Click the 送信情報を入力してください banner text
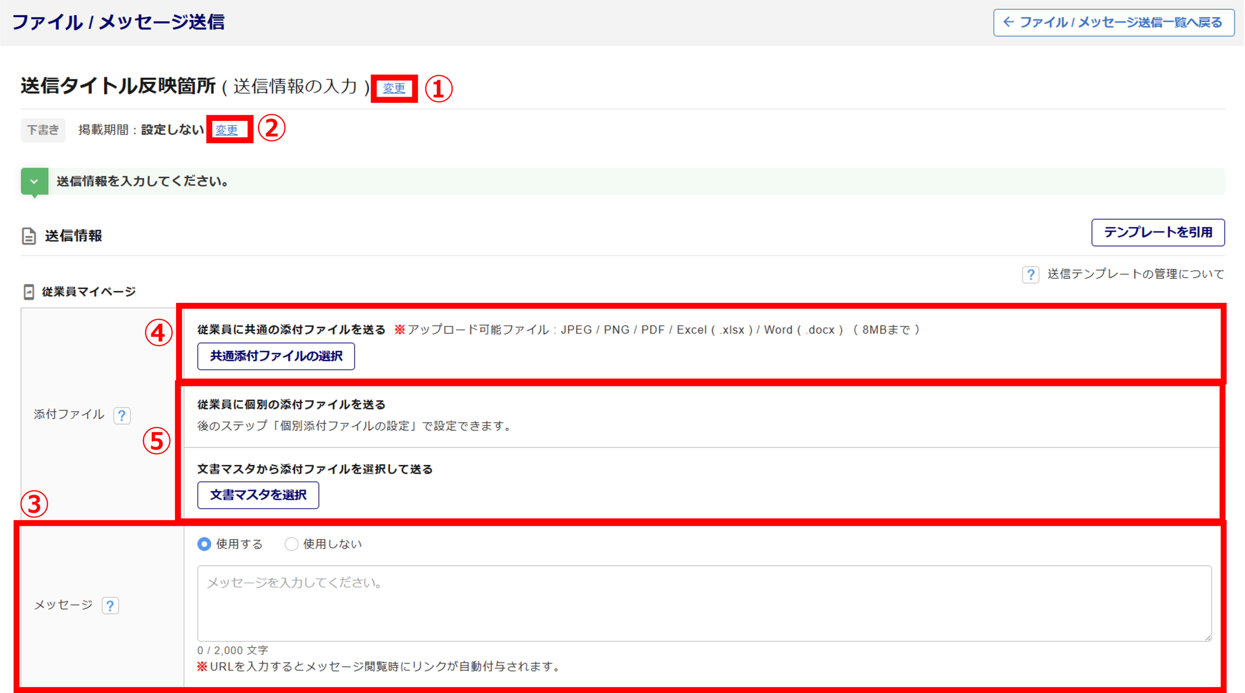Screen dimensions: 1245x693 pyautogui.click(x=142, y=181)
